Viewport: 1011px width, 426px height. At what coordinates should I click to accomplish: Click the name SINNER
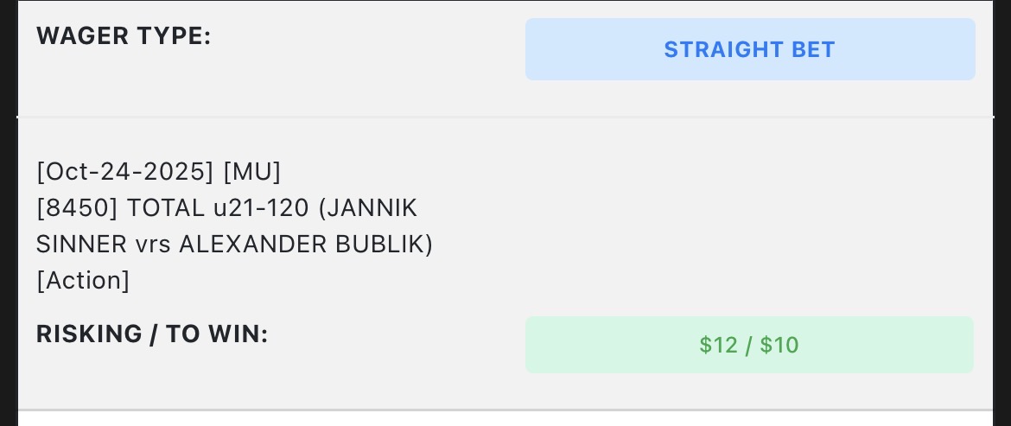pyautogui.click(x=82, y=245)
